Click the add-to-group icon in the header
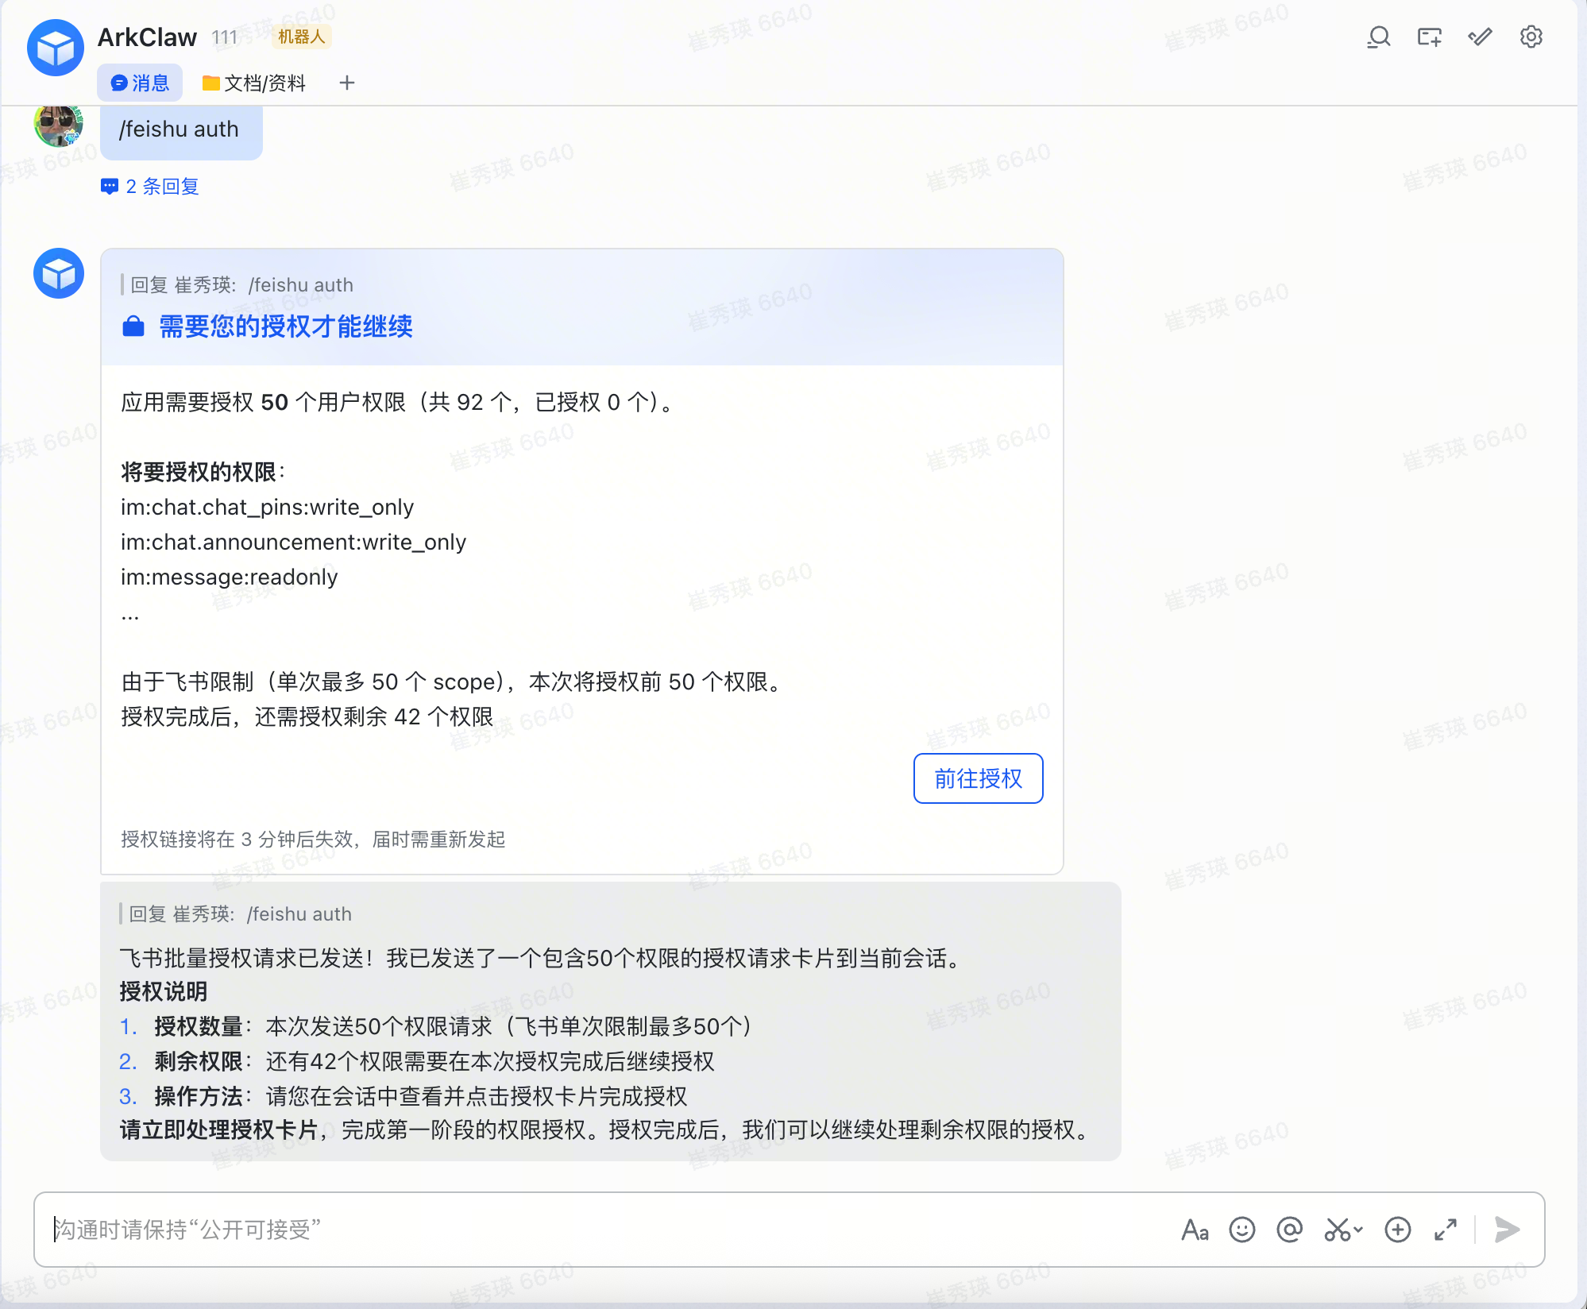 1429,37
